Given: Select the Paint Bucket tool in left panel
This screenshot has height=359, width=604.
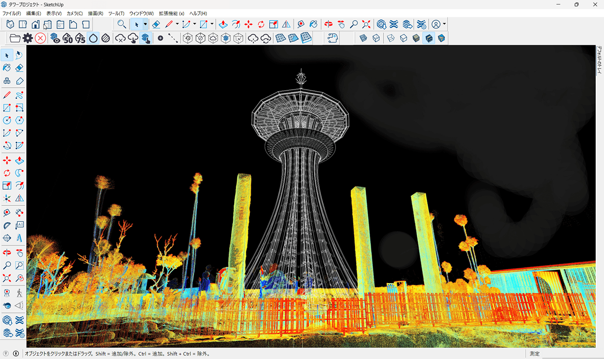Looking at the screenshot, I should point(7,68).
